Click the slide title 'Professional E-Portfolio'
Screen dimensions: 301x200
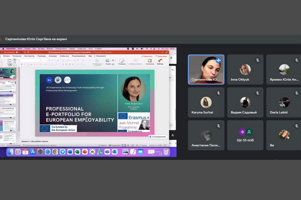[80, 114]
